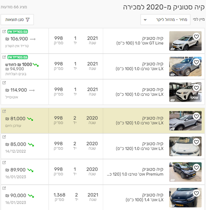The height and width of the screenshot is (210, 206).
Task: Click heart icon on the 114,900 ₪ listing
Action: [x=196, y=88]
